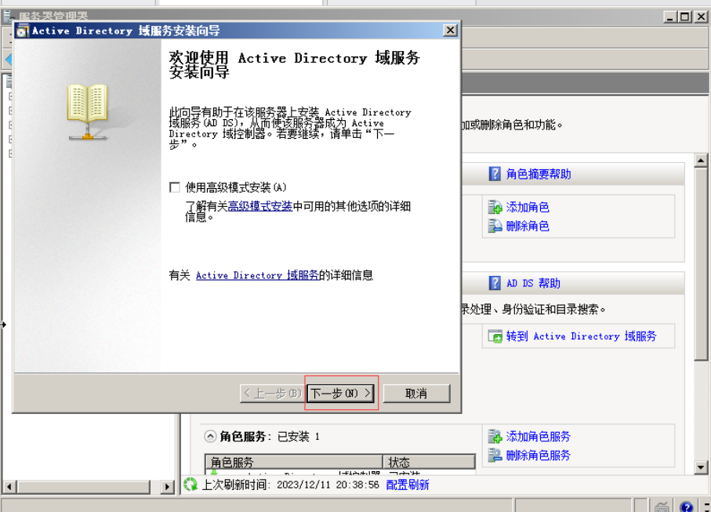Open AD DS 帮助 link
This screenshot has height=512, width=711.
point(533,283)
